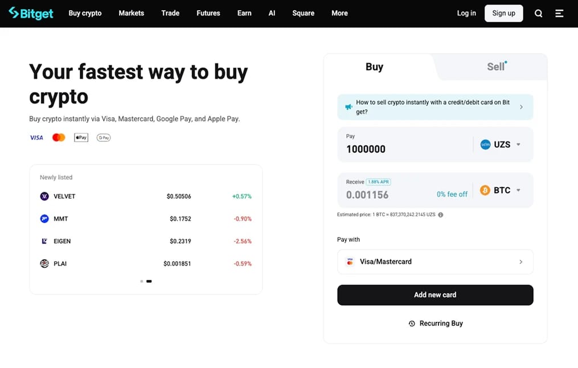Click the MMT coin icon
Screen dimensions: 578x368
pyautogui.click(x=44, y=218)
